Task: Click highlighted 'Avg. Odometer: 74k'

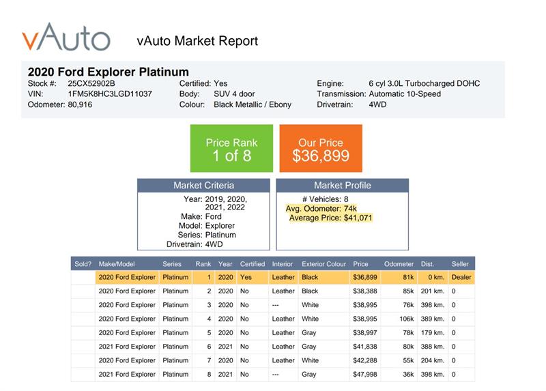Action: pos(321,209)
